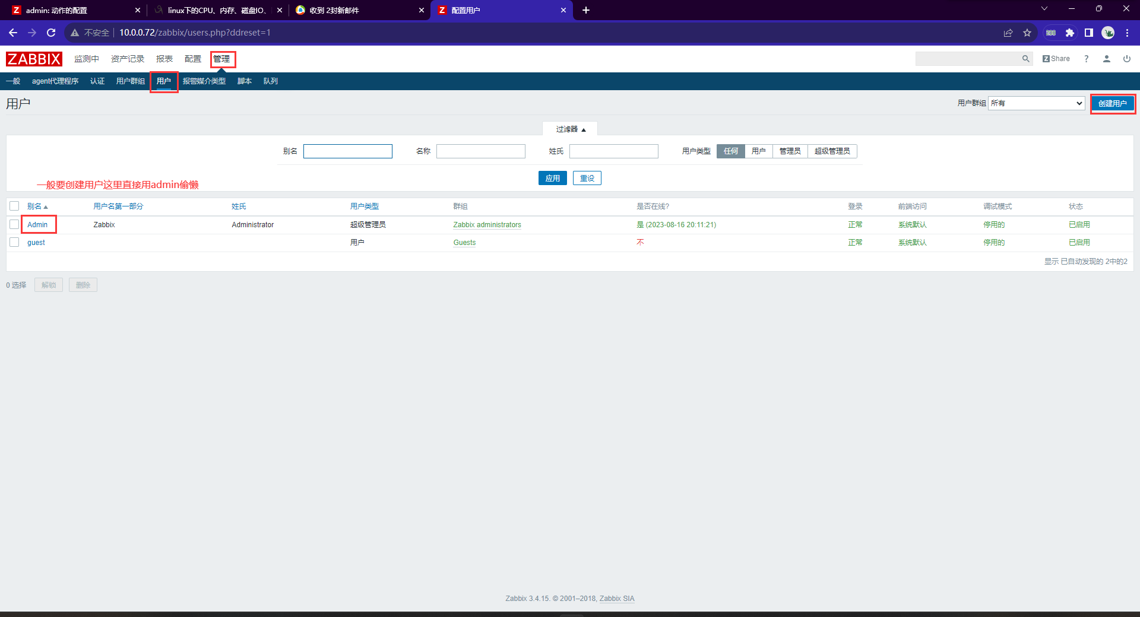The height and width of the screenshot is (617, 1140).
Task: Focus the 别名 filter input
Action: tap(348, 151)
